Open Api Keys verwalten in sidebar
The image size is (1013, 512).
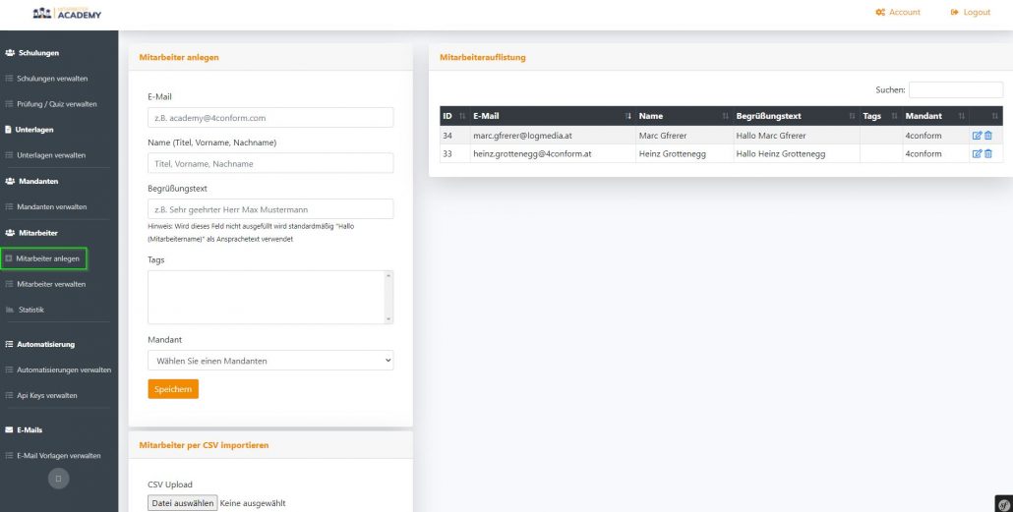pos(47,395)
